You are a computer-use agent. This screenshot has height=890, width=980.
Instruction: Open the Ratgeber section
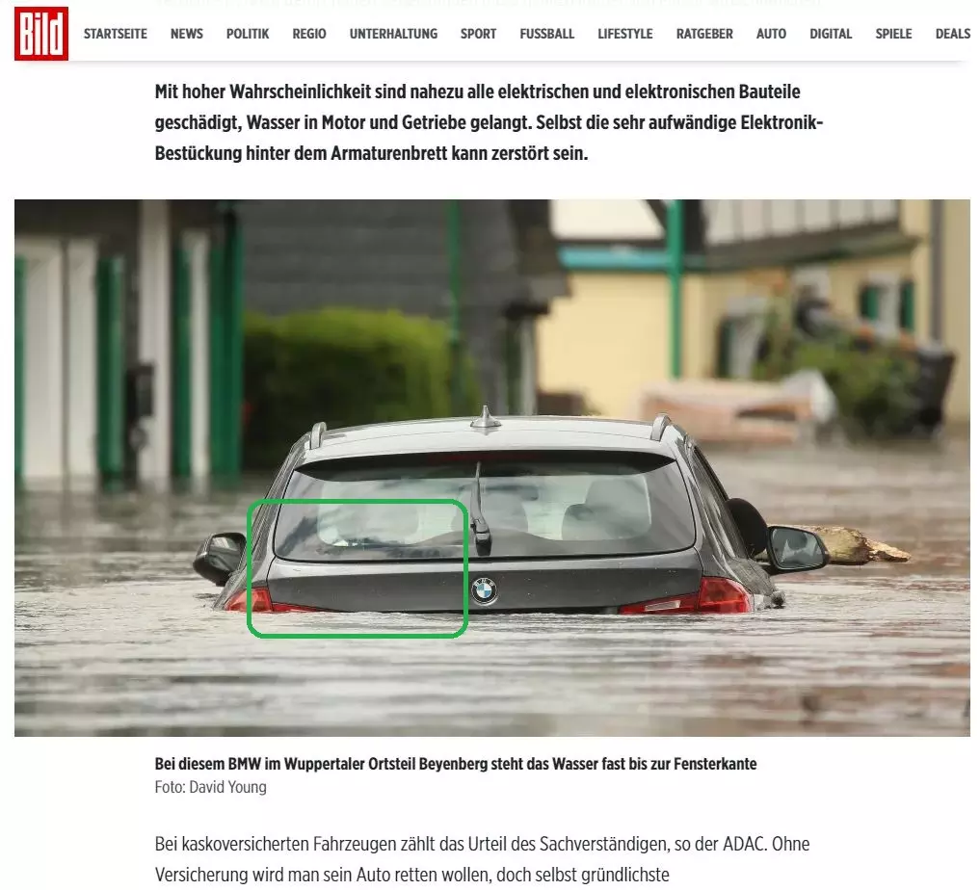(x=704, y=34)
